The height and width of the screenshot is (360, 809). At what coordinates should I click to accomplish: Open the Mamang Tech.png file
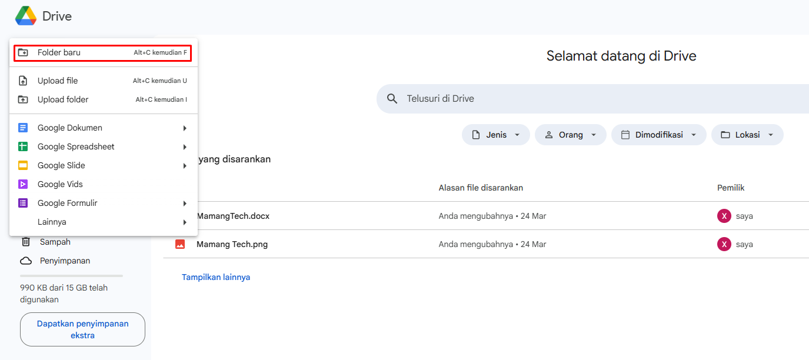tap(232, 244)
